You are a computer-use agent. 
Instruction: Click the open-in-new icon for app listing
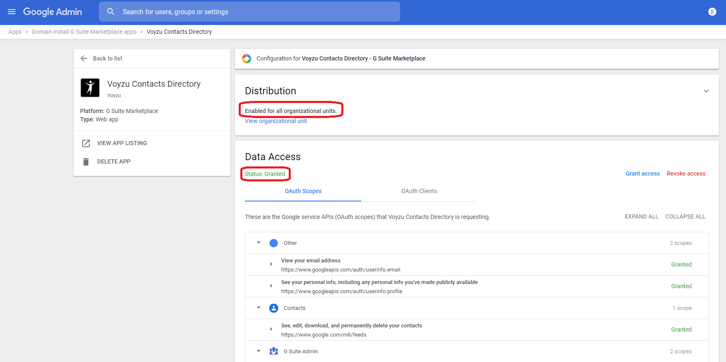tap(86, 143)
